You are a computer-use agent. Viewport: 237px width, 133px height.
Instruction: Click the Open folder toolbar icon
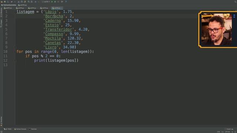point(1,2)
